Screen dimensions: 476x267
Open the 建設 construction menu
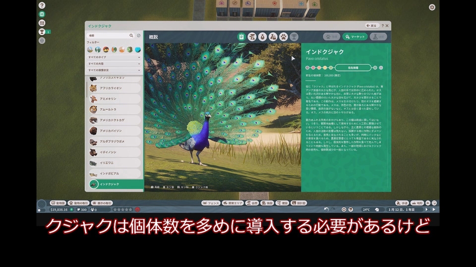282,203
